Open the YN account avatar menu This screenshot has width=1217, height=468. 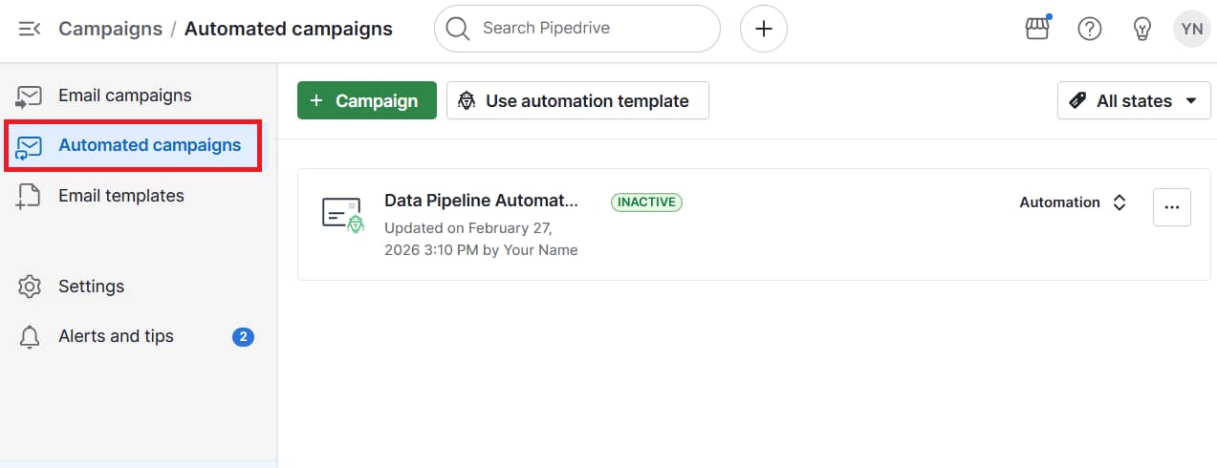click(x=1191, y=29)
